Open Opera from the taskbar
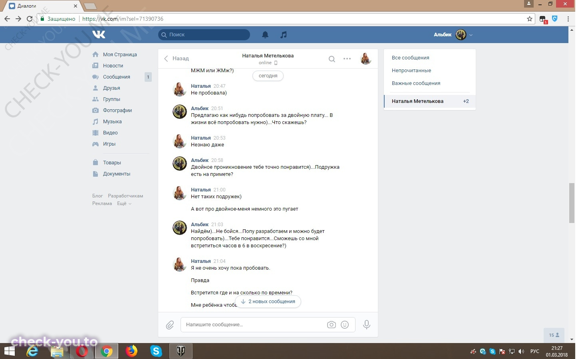This screenshot has height=359, width=576. pos(82,351)
